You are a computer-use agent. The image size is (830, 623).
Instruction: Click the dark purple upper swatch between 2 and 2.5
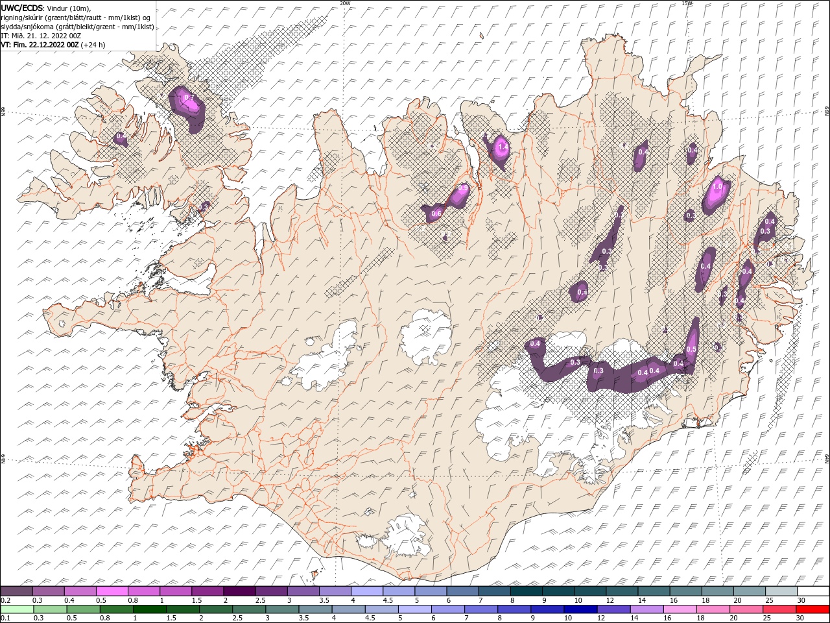[239, 591]
